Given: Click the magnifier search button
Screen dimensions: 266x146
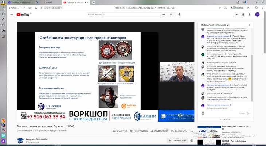Looking at the screenshot, I should tap(171, 15).
